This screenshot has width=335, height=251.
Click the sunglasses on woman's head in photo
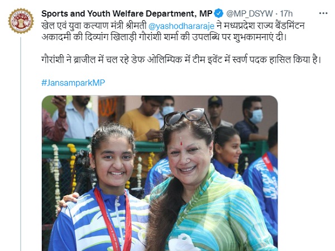185,117
